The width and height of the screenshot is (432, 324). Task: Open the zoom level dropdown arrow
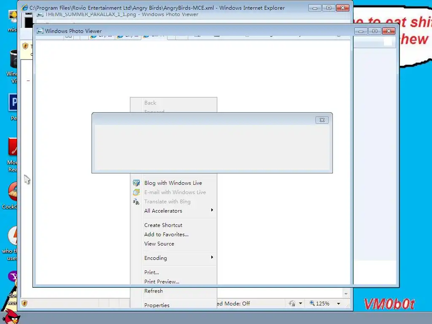[x=339, y=304]
